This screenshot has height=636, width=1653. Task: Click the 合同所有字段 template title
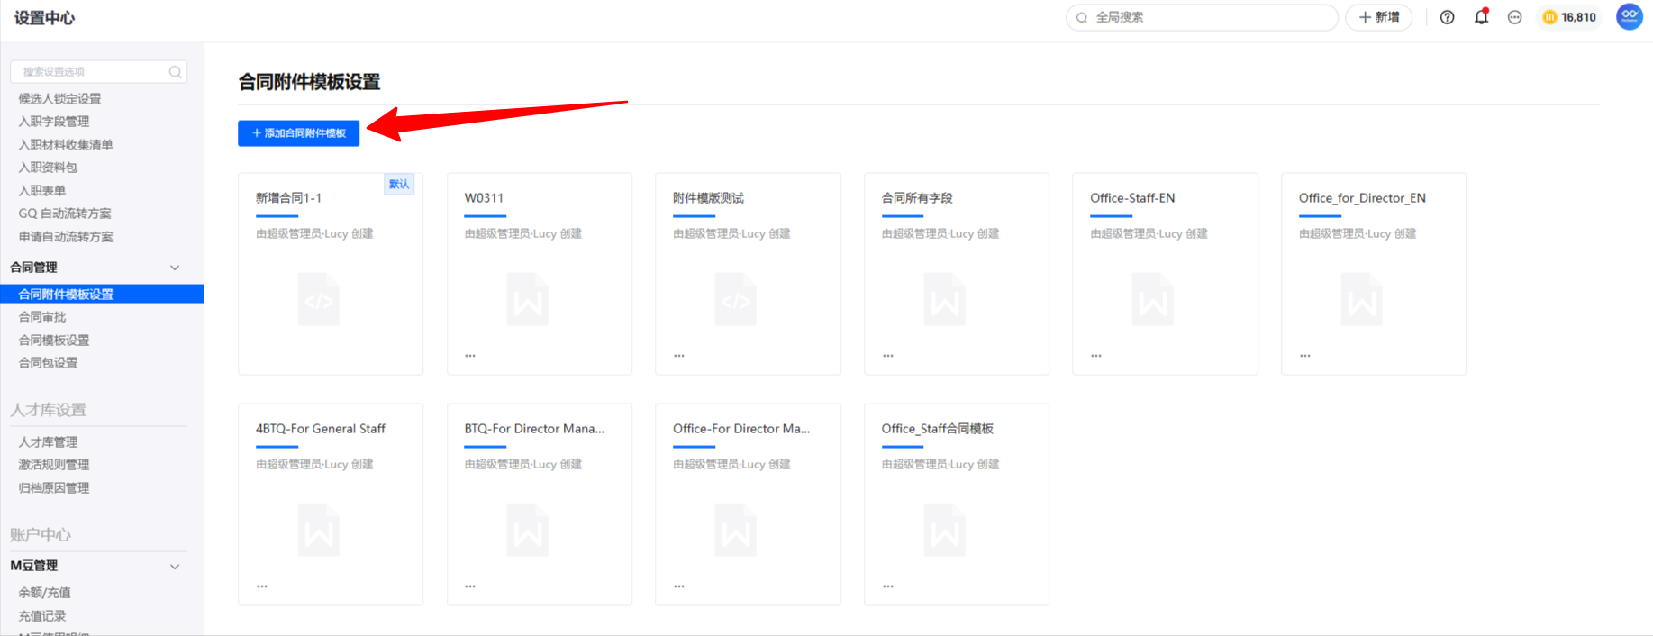pos(917,198)
